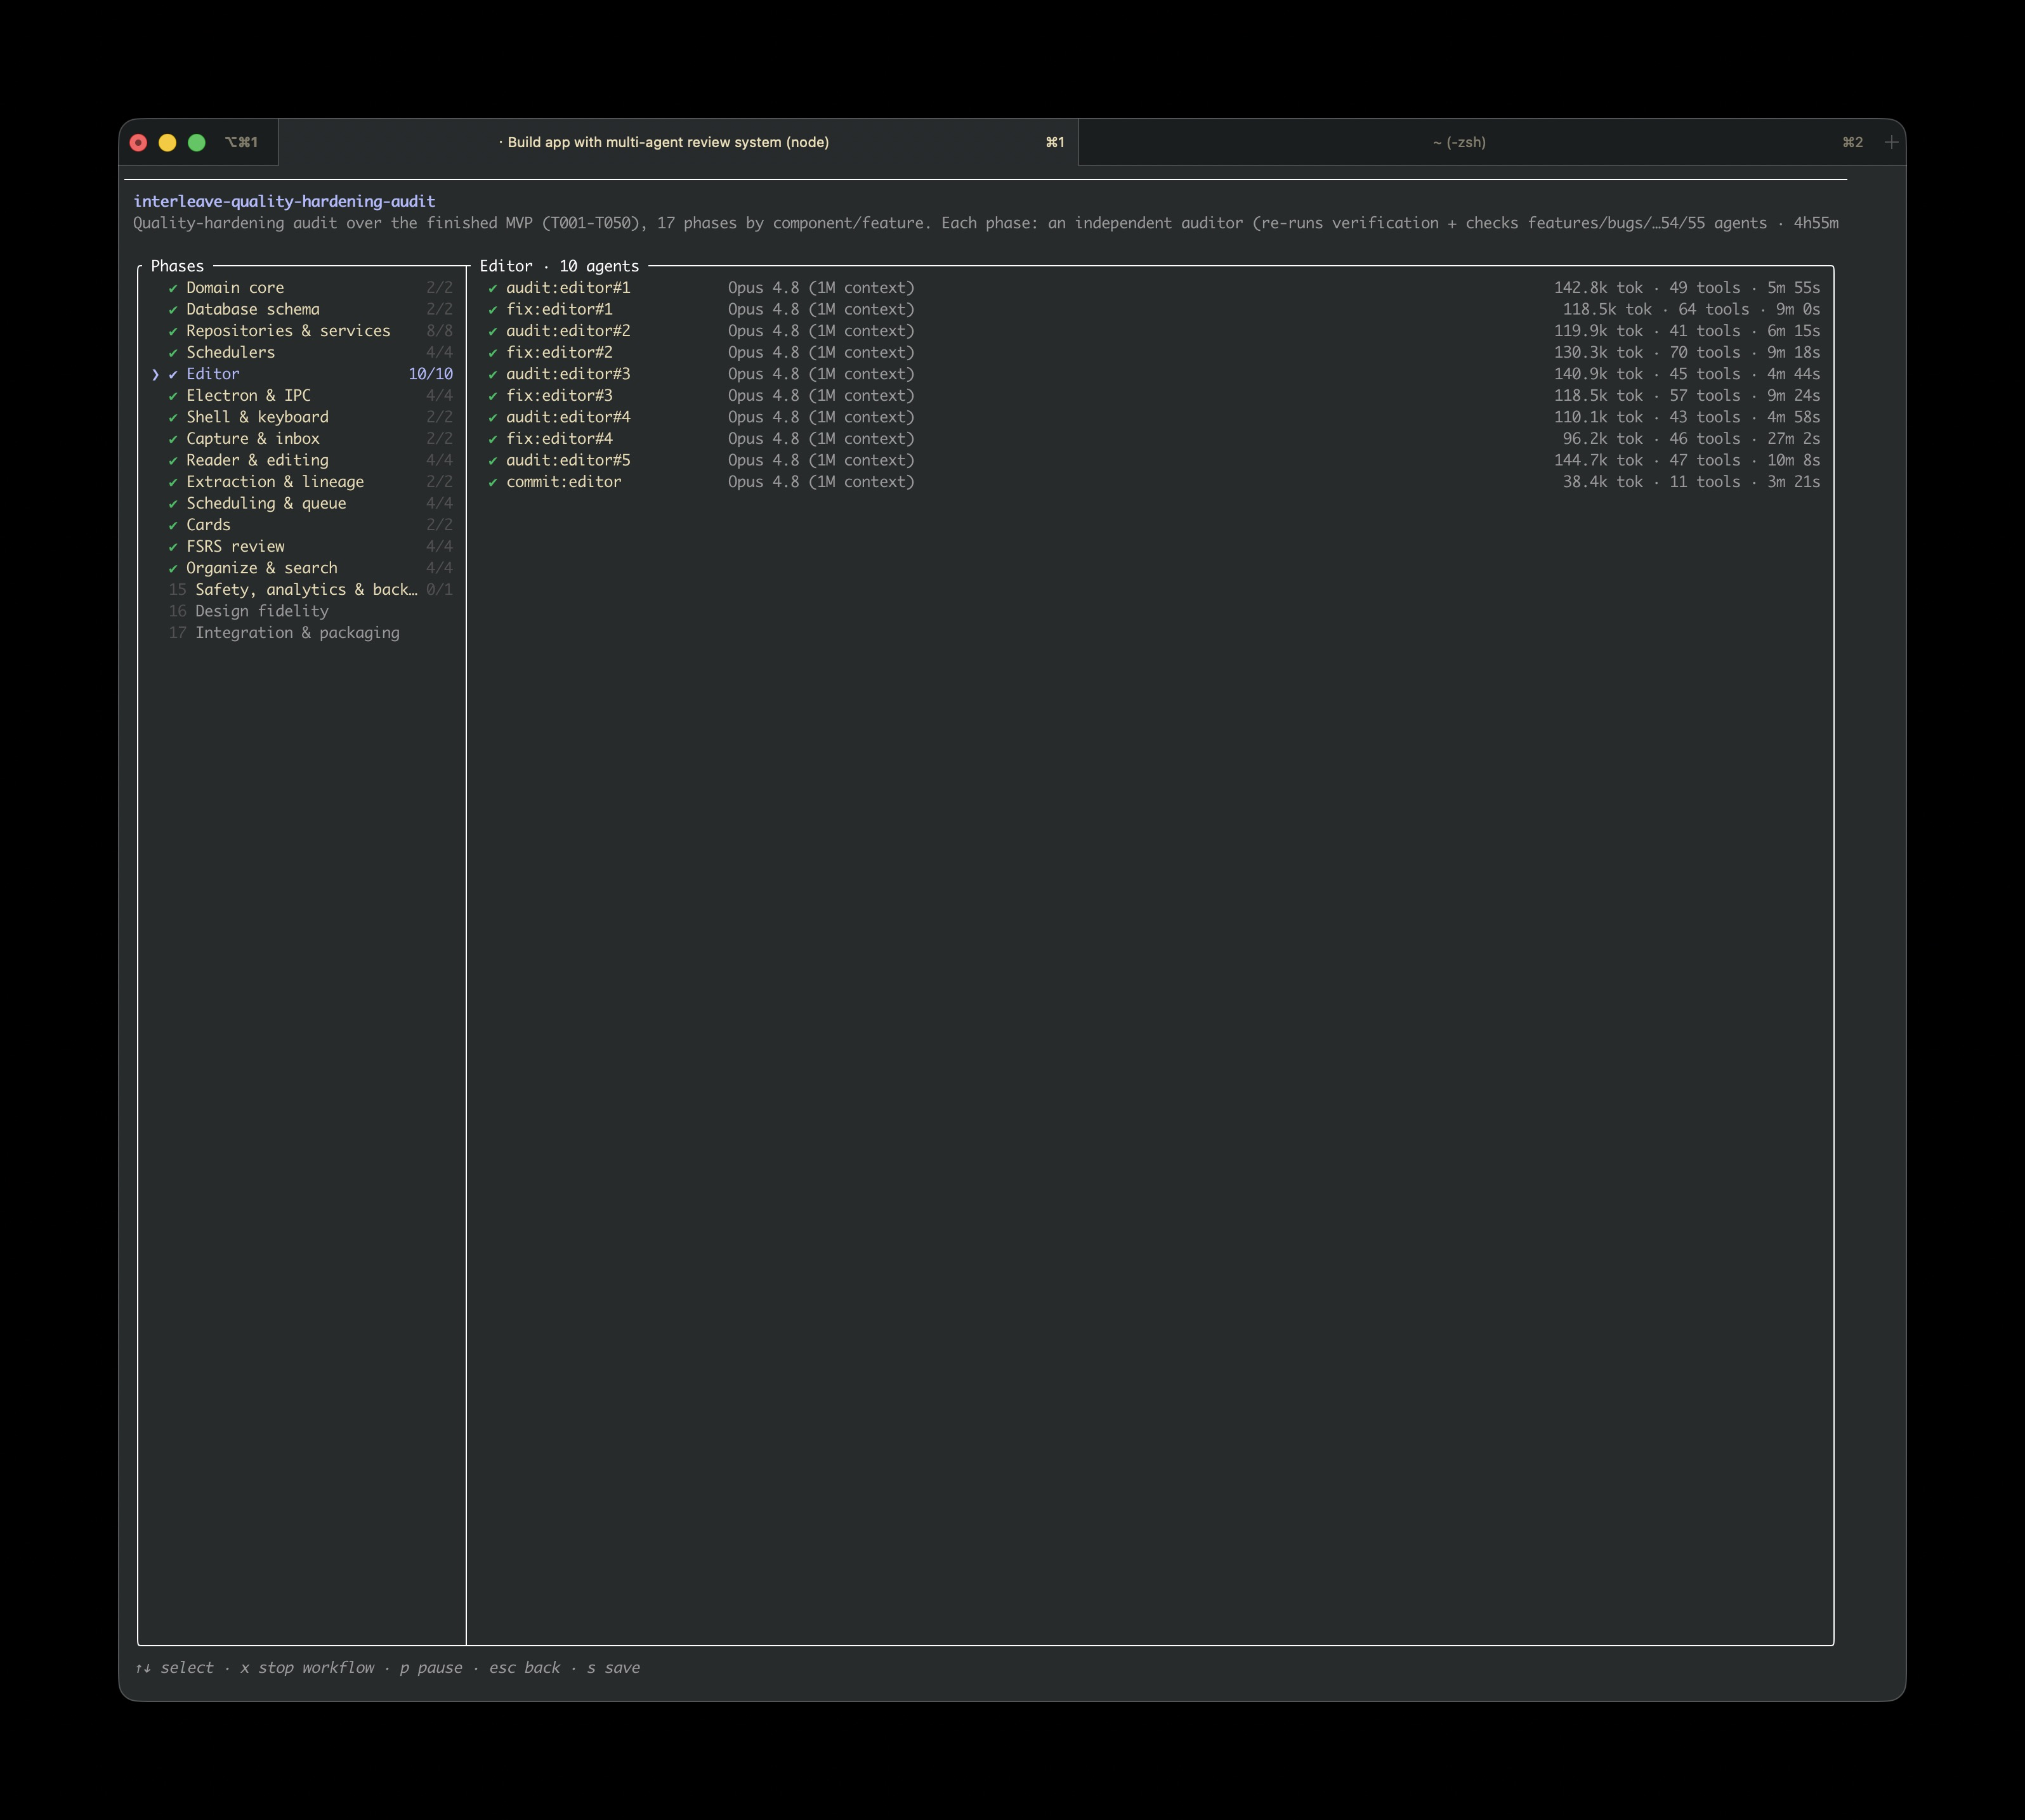Click the yellow minimize window button

(x=167, y=142)
